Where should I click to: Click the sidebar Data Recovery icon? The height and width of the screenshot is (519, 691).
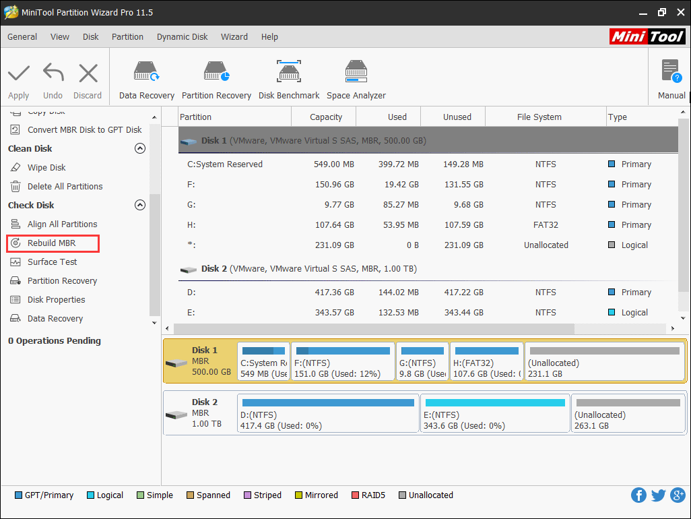tap(15, 318)
